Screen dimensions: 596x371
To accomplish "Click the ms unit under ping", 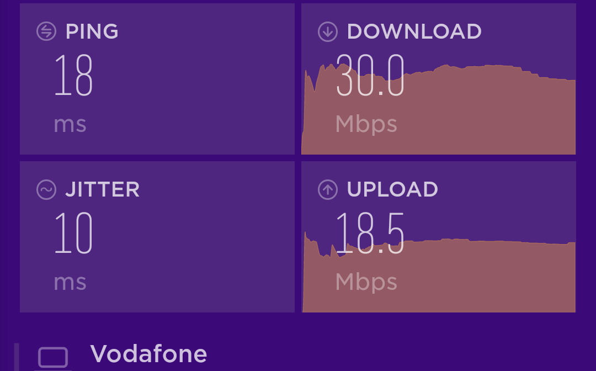I will point(70,125).
